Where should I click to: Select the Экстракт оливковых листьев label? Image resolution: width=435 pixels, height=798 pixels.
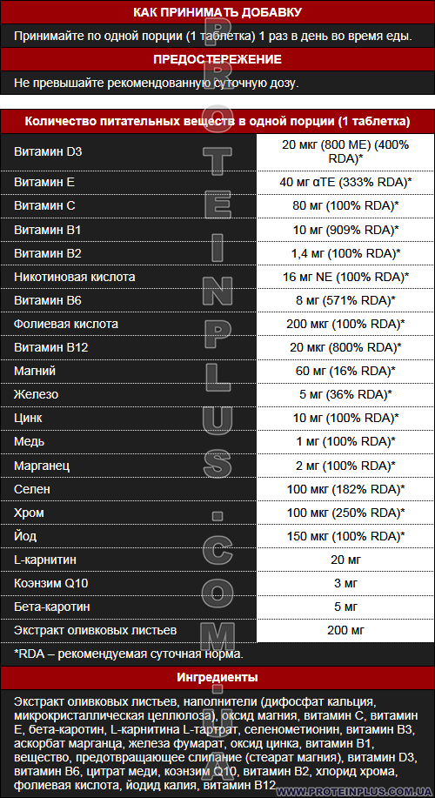[x=96, y=631]
